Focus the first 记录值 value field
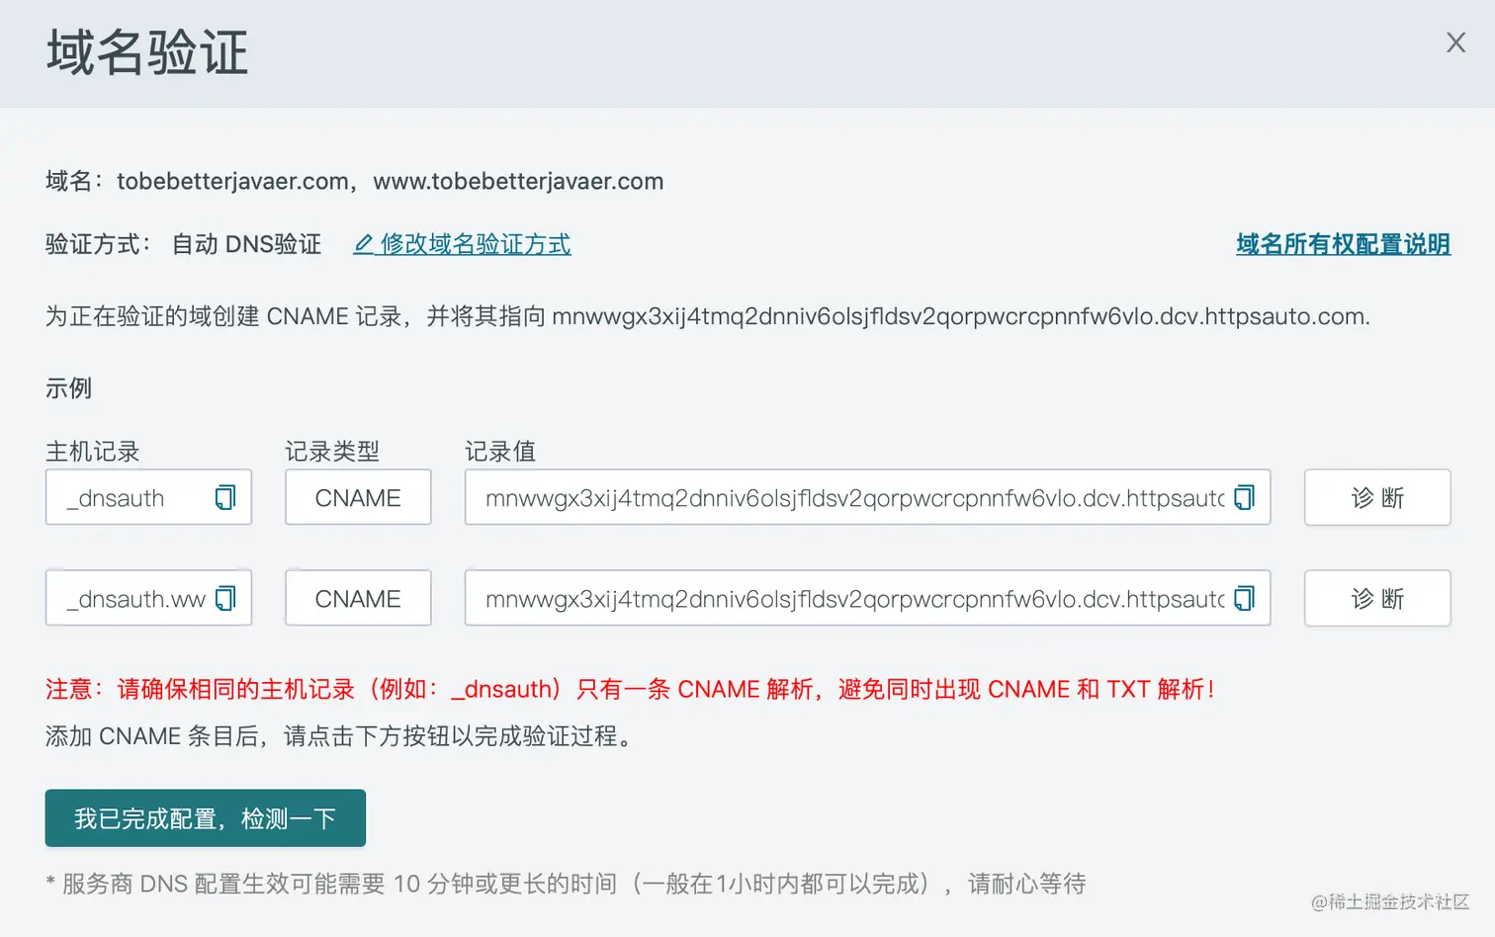Viewport: 1495px width, 937px height. [x=867, y=497]
